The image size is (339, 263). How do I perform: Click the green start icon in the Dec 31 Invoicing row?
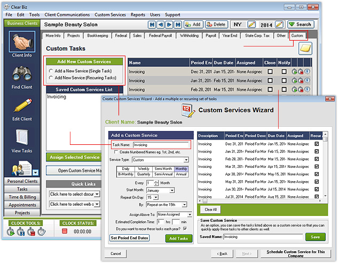[x=294, y=72]
